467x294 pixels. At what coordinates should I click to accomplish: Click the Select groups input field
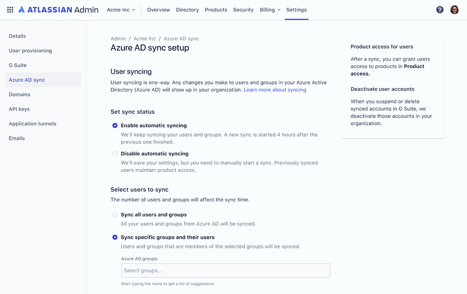(x=225, y=271)
